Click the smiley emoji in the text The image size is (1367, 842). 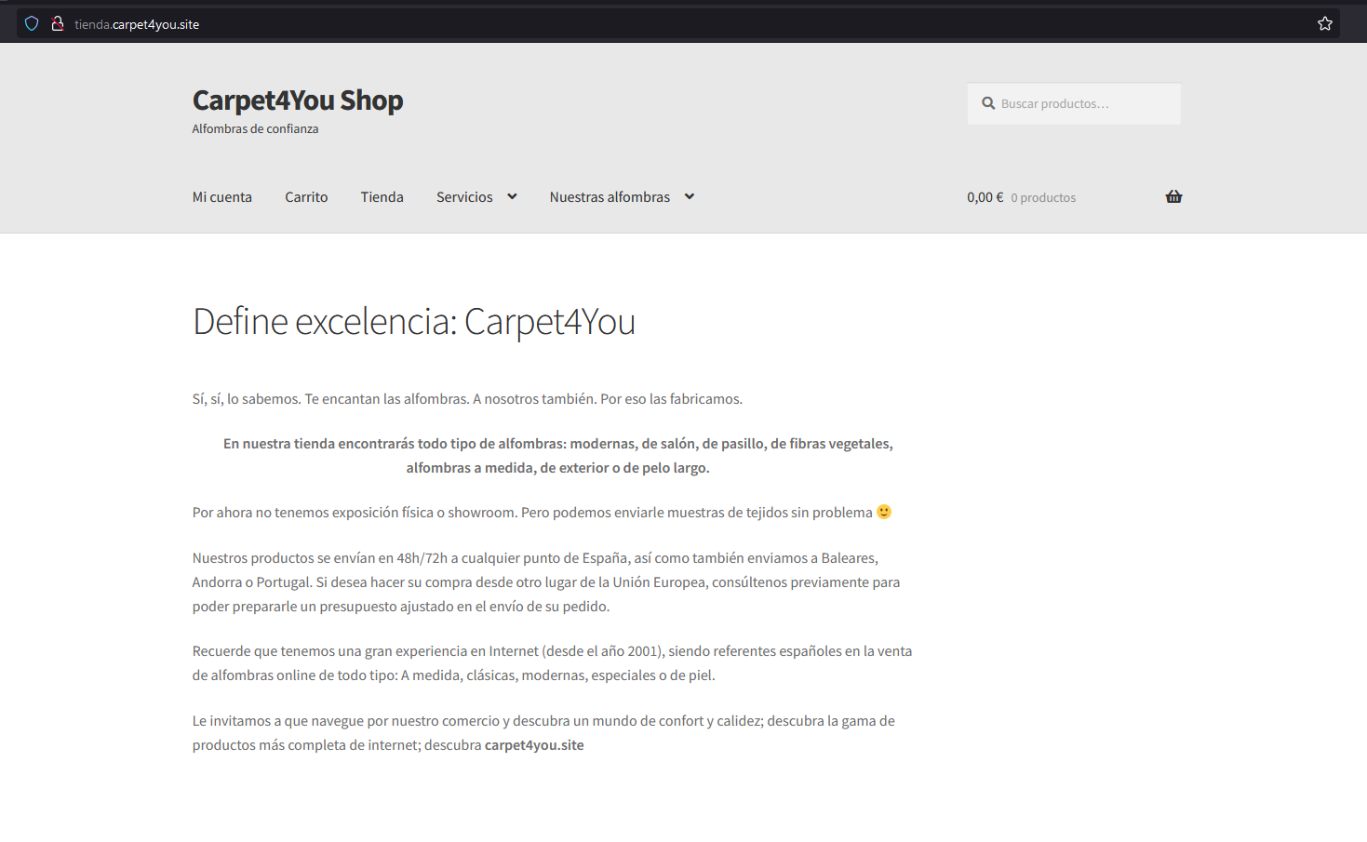(x=884, y=512)
